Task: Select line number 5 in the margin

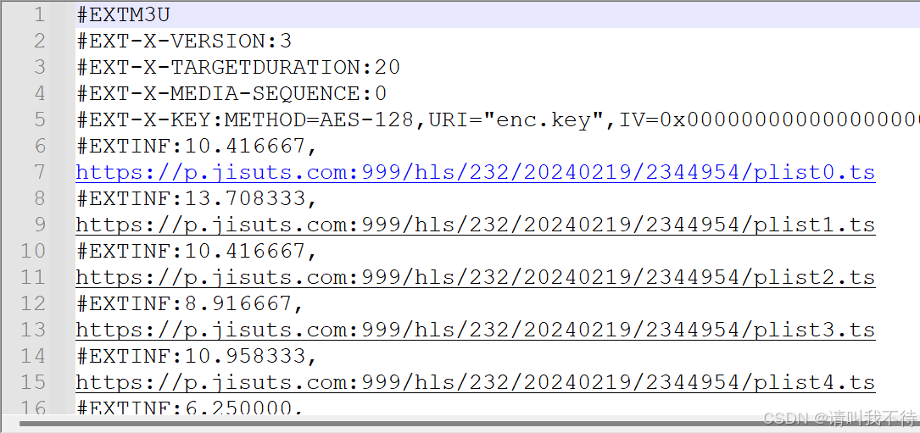Action: (39, 119)
